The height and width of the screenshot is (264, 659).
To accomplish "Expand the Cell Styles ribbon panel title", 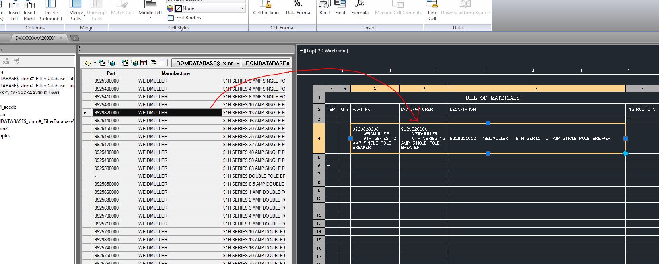I will click(179, 28).
